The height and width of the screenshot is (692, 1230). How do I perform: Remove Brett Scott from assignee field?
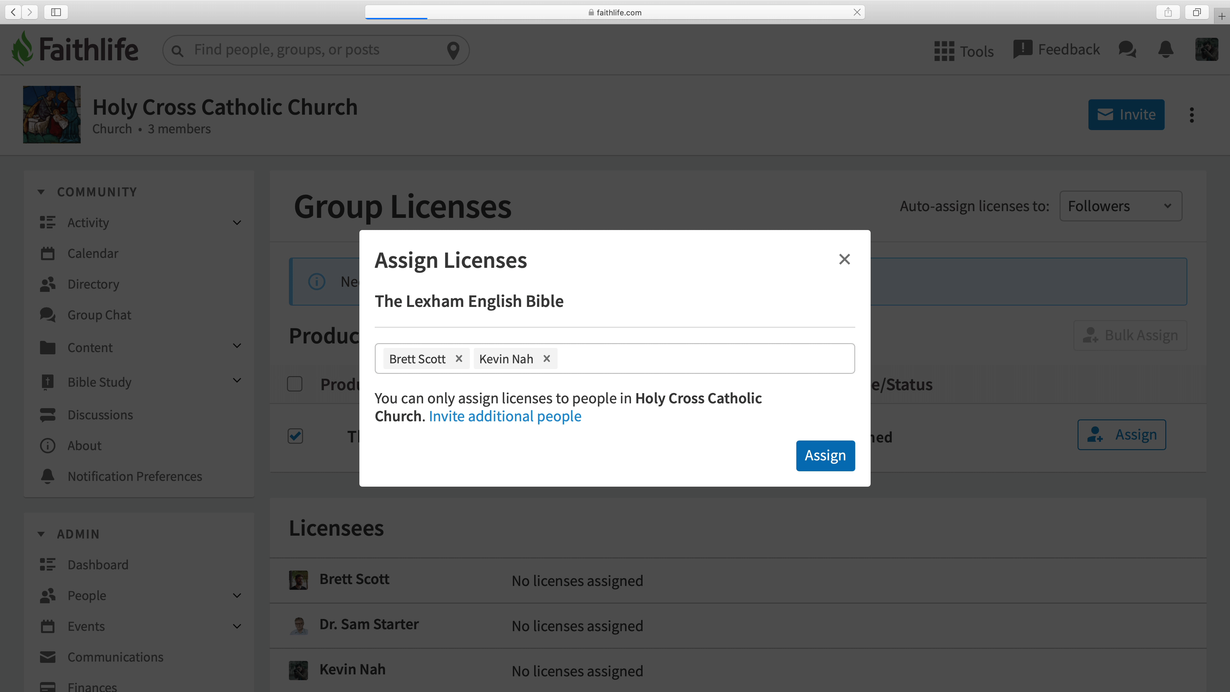click(x=459, y=359)
